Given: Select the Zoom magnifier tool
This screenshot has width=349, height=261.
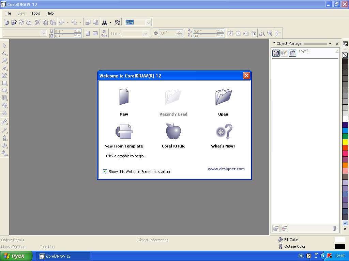Looking at the screenshot, I should (x=4, y=60).
